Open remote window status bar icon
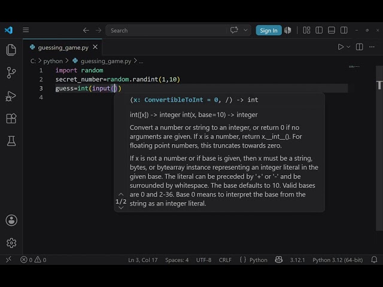Screen dimensions: 383x287 (x=9, y=259)
